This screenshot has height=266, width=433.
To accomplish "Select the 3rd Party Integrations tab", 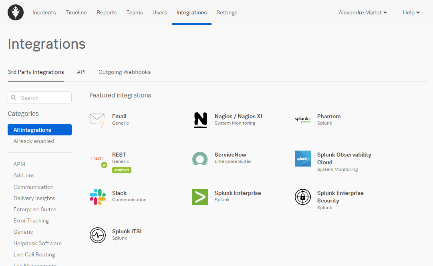I will pos(36,72).
